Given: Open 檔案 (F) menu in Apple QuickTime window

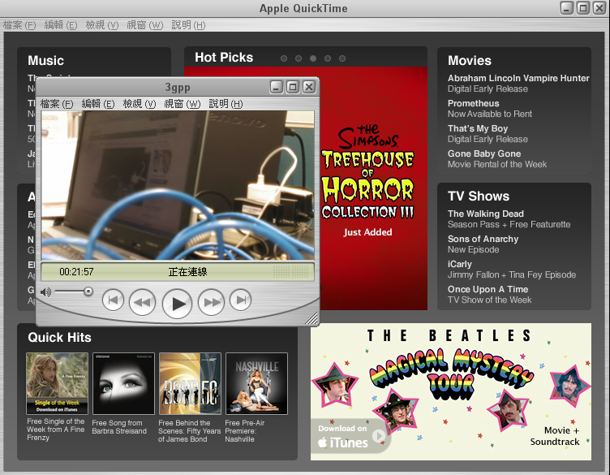Looking at the screenshot, I should (19, 25).
